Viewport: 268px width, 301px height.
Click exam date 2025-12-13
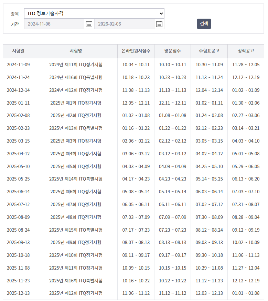coord(18,293)
